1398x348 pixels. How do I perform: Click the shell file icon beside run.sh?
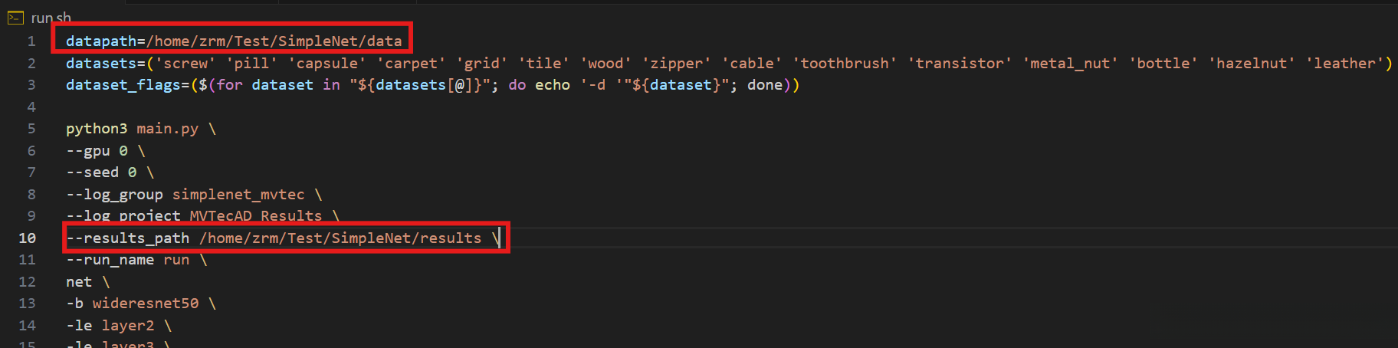15,17
